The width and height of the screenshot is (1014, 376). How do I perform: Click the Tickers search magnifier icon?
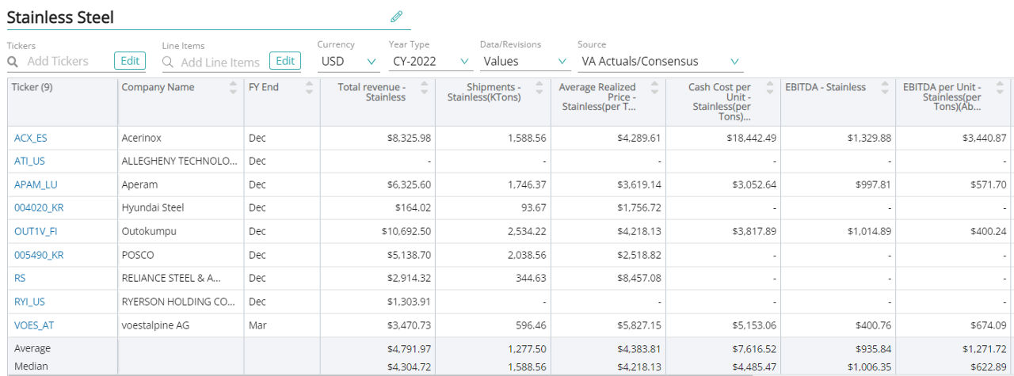pos(13,61)
